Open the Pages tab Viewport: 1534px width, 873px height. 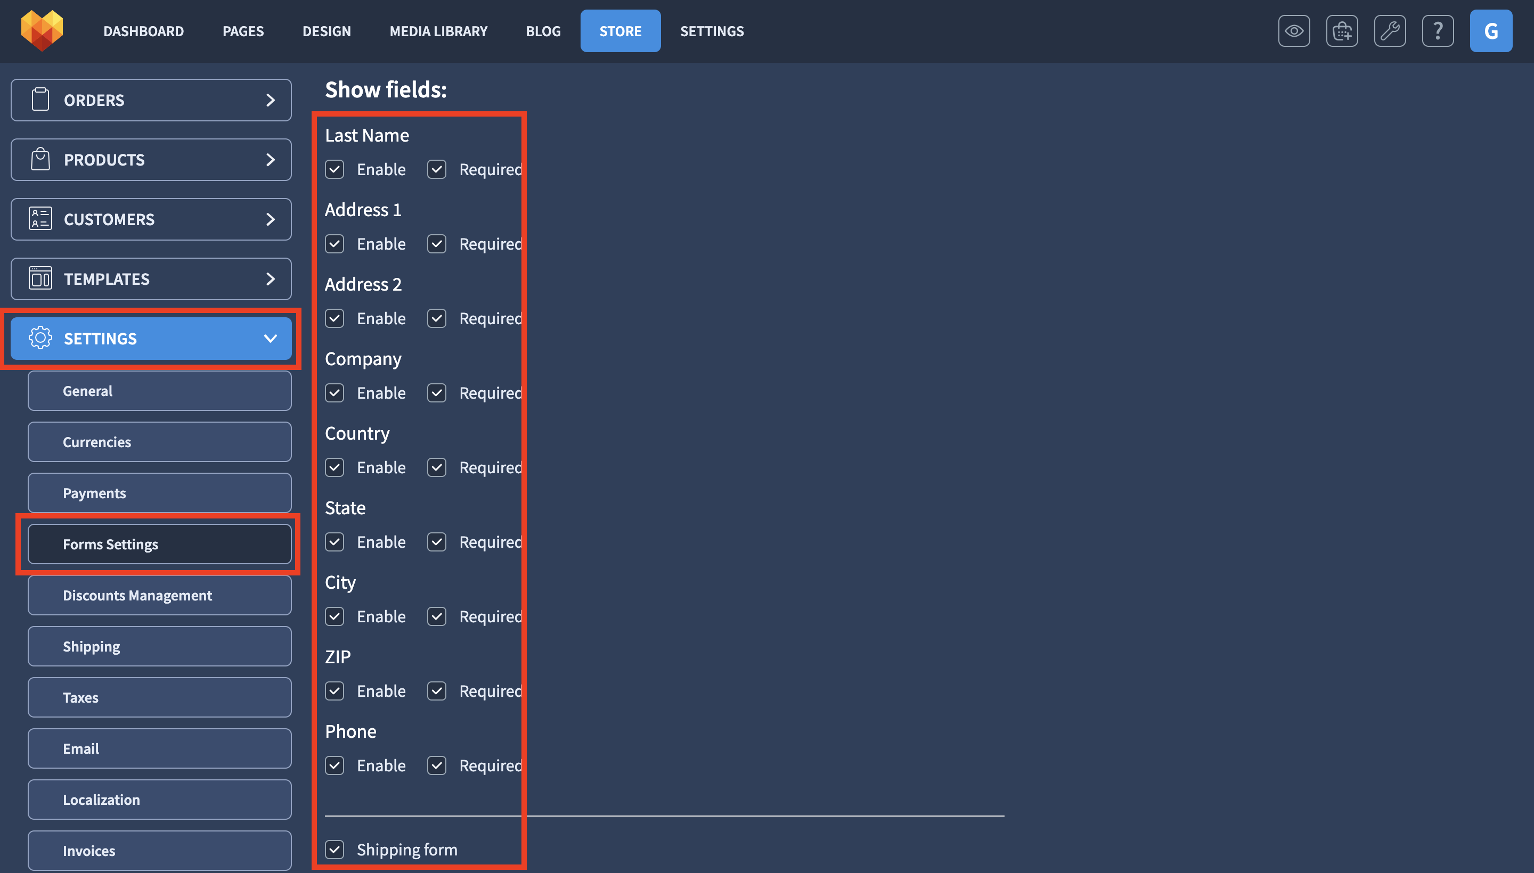(x=243, y=31)
